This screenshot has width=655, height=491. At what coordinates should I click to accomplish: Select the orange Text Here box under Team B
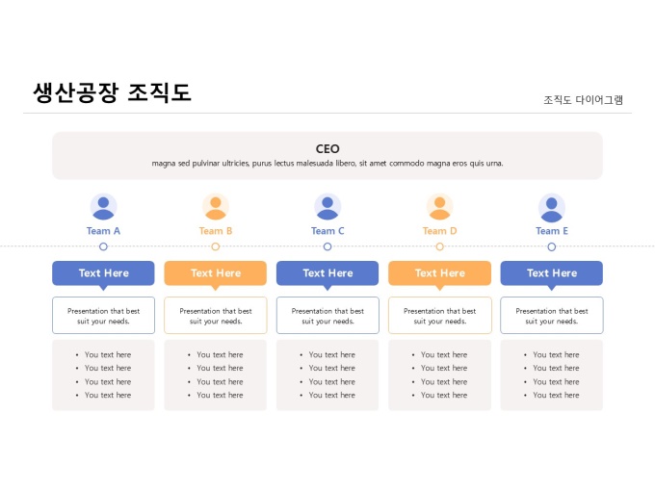point(216,272)
